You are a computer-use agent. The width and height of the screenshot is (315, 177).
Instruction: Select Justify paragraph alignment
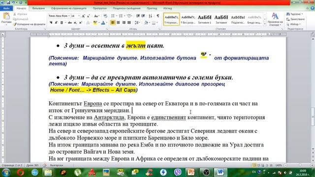129,23
